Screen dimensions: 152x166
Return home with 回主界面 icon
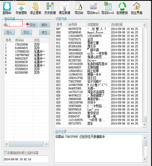coord(137,6)
